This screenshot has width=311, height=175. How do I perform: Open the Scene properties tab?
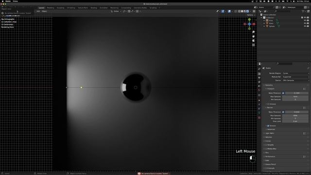pos(259,86)
